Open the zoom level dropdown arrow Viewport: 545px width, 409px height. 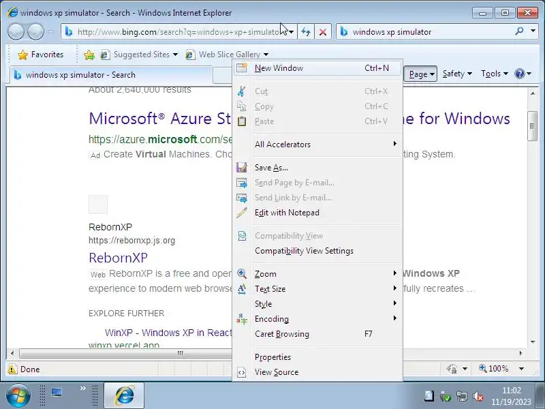click(x=521, y=369)
